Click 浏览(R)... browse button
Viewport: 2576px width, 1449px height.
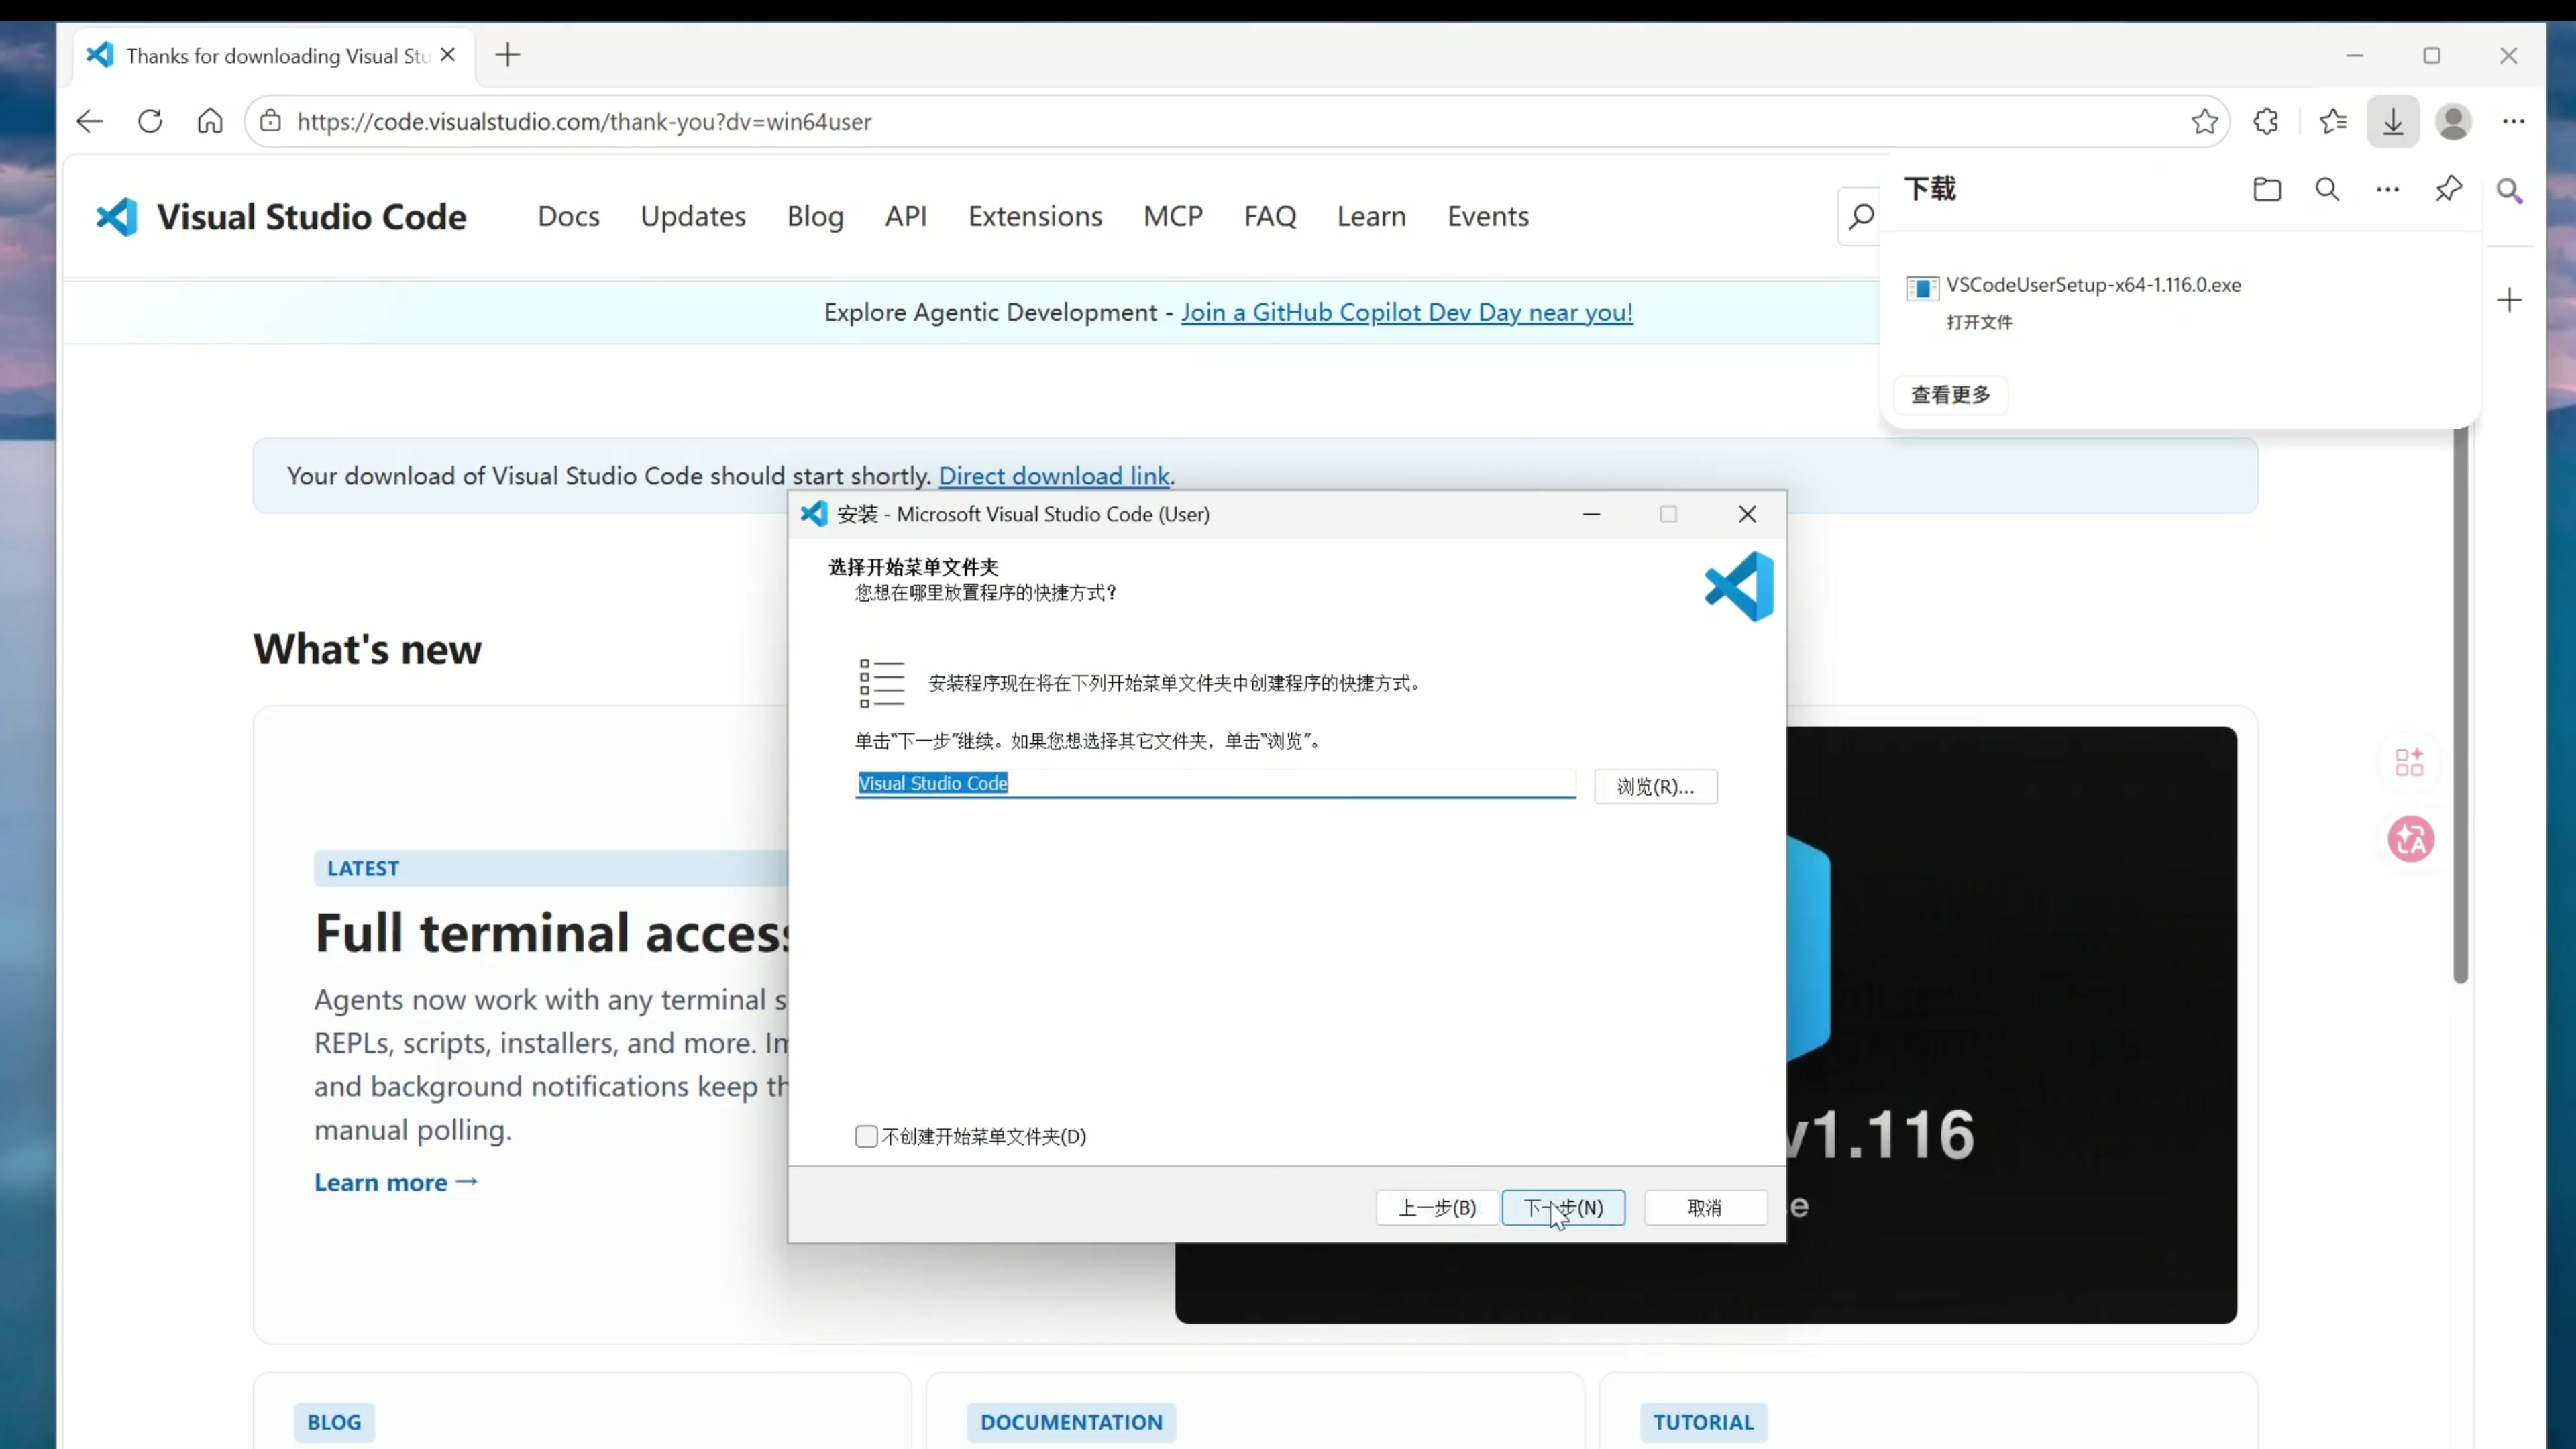1655,786
